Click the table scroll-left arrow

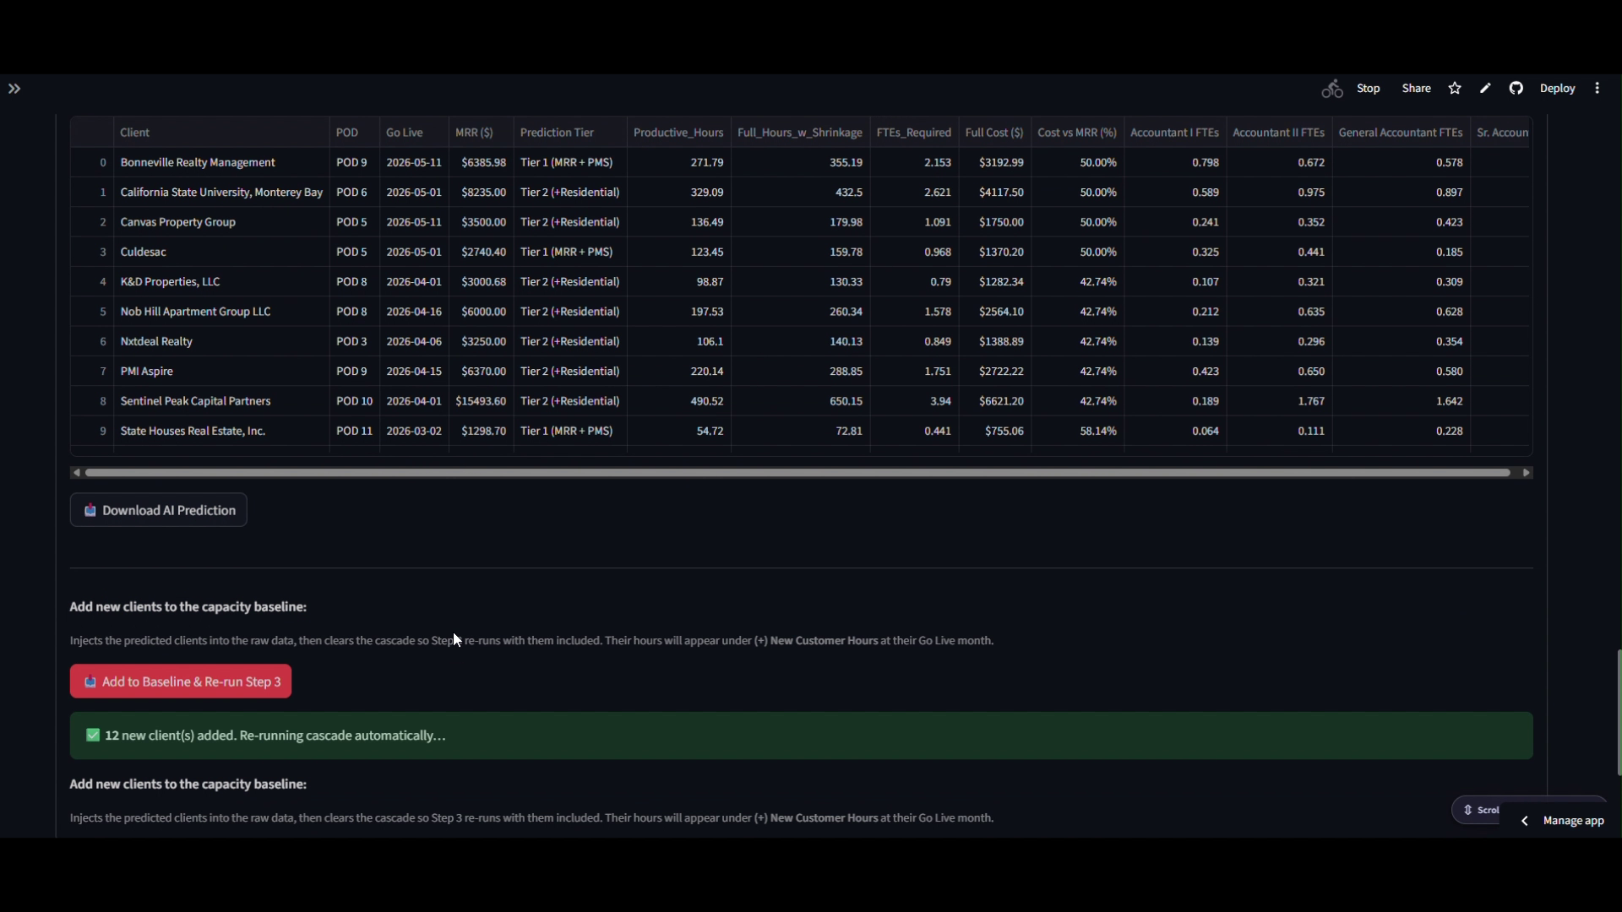pos(77,473)
